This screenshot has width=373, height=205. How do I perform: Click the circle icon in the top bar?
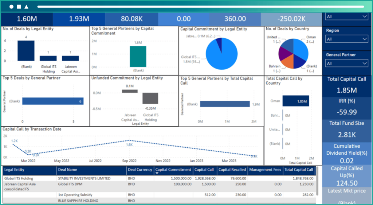(12, 7)
